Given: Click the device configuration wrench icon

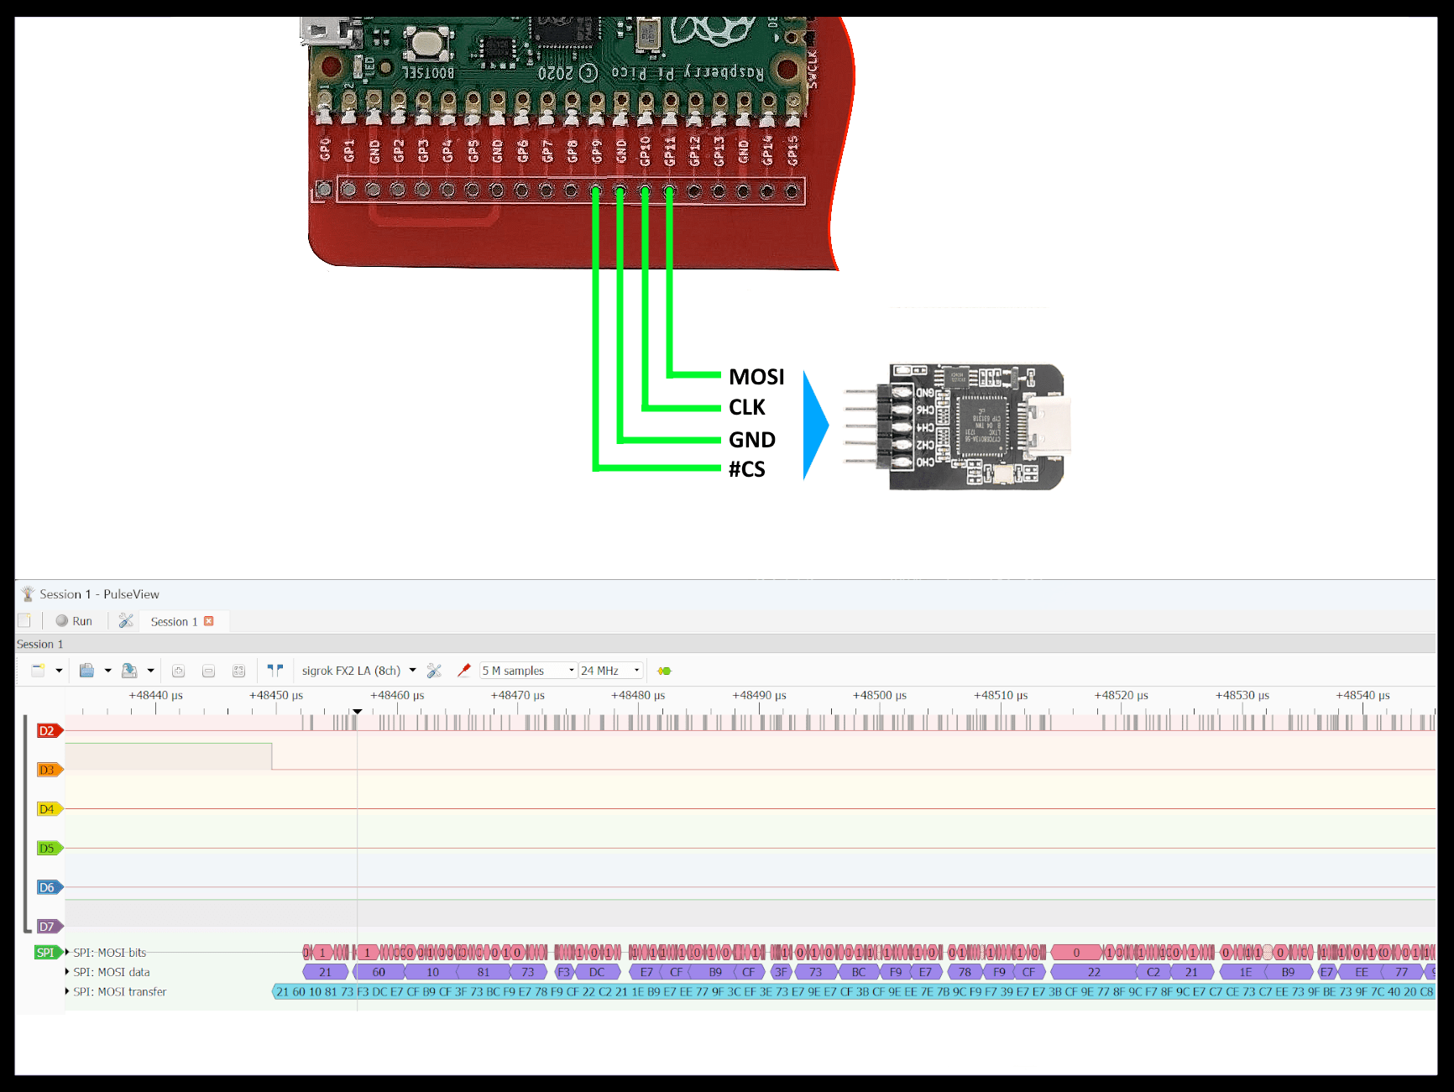Looking at the screenshot, I should click(x=434, y=670).
